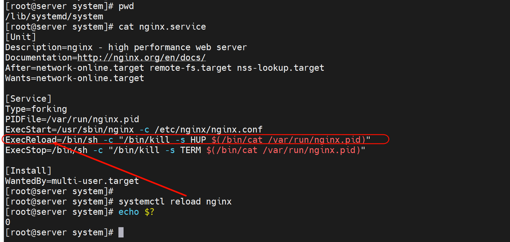Open the nginx.org docs hyperlink

(x=141, y=57)
